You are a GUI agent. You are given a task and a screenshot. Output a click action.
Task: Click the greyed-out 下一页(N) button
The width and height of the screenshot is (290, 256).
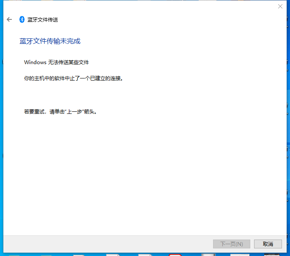point(232,244)
